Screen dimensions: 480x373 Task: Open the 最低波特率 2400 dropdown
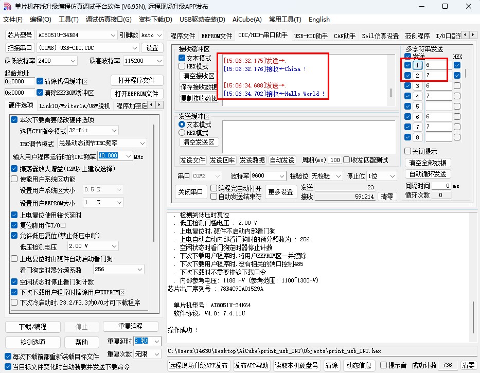click(x=73, y=61)
